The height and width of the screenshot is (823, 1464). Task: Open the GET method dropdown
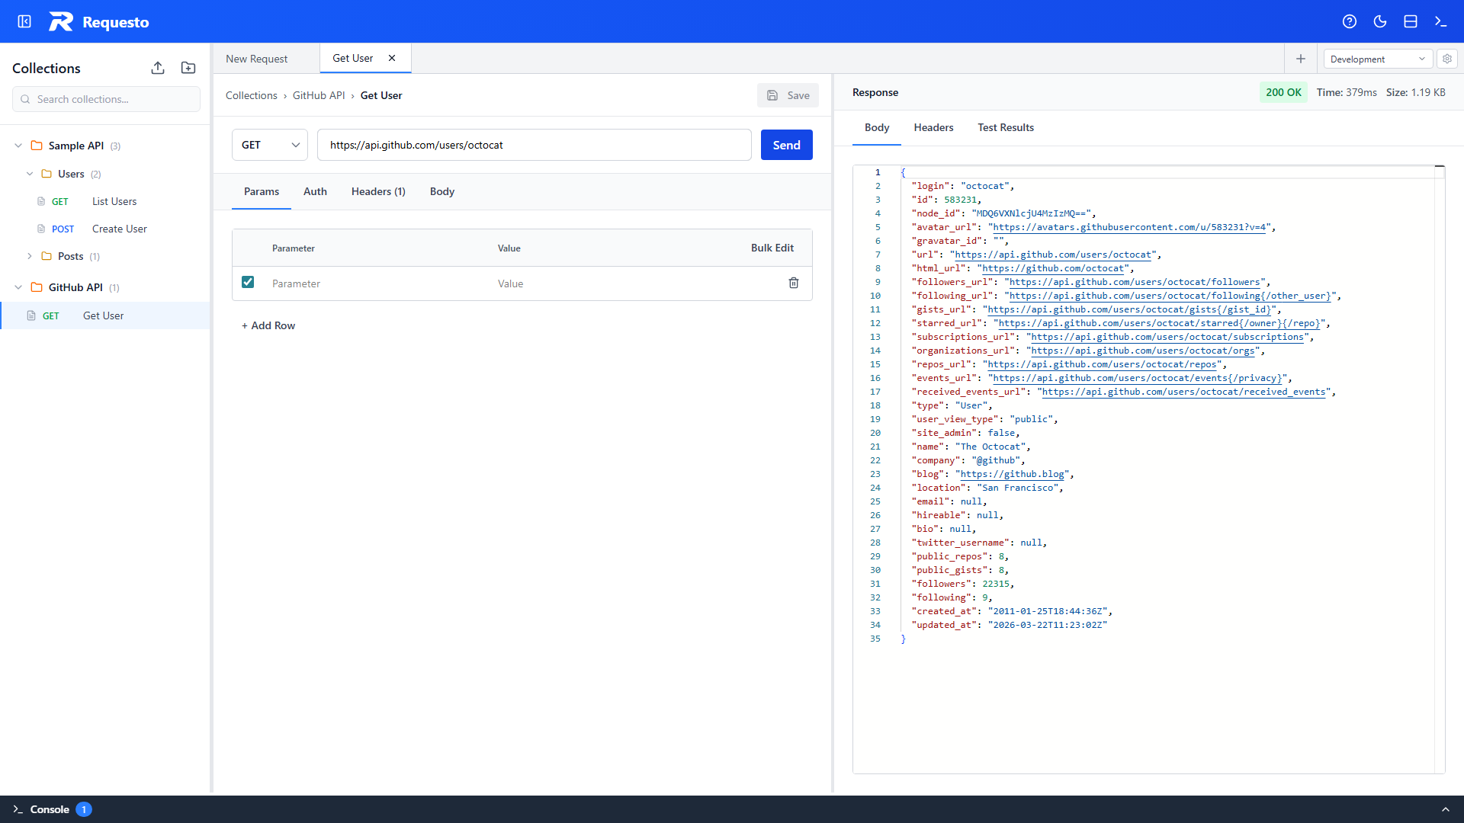270,145
